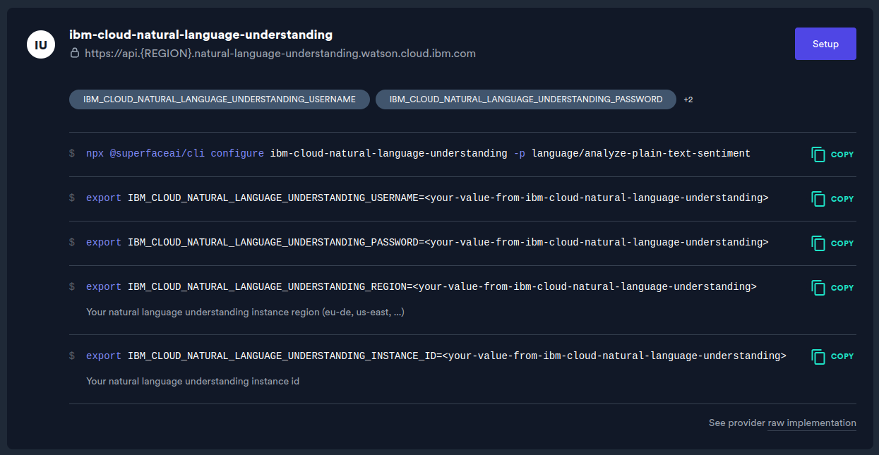This screenshot has width=879, height=455.
Task: Click the instance id description text
Action: (193, 380)
